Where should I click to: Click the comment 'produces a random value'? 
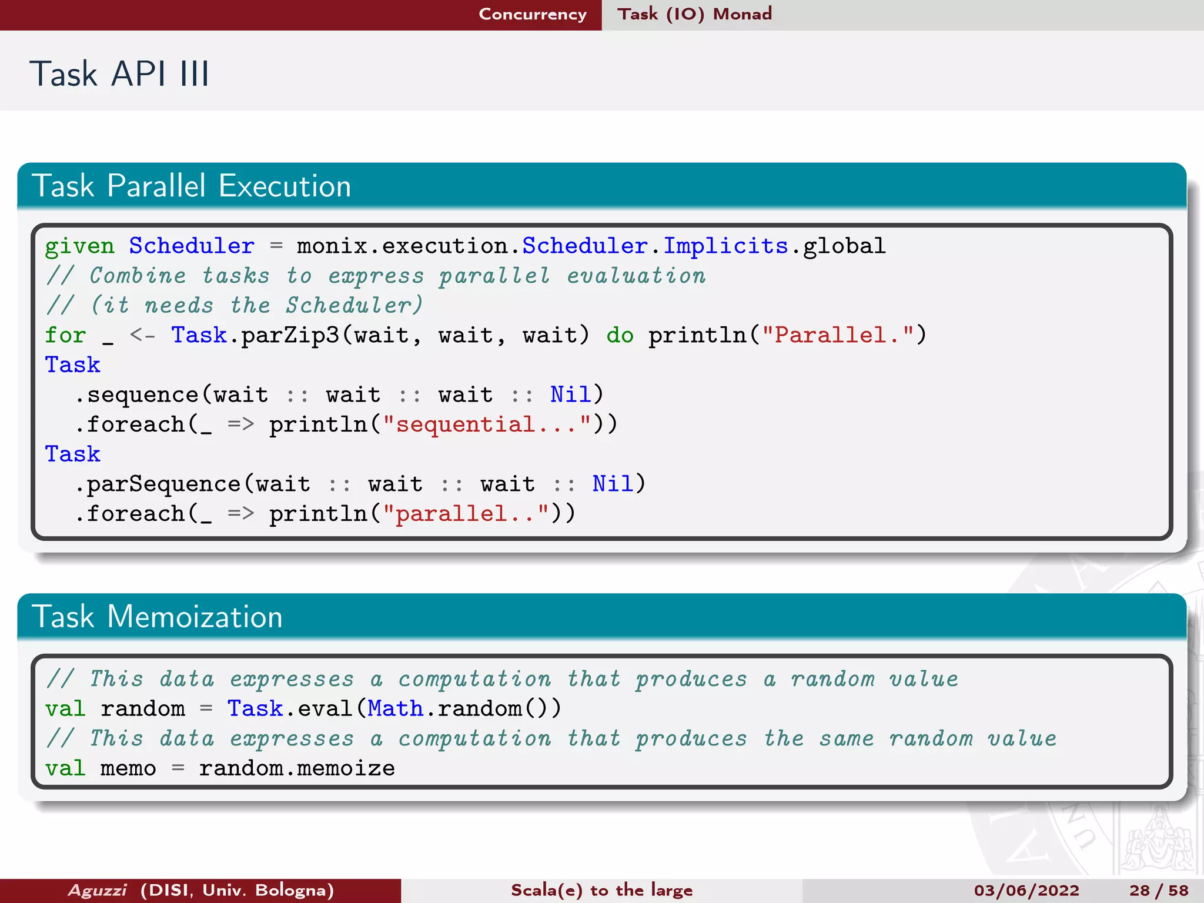coord(797,679)
